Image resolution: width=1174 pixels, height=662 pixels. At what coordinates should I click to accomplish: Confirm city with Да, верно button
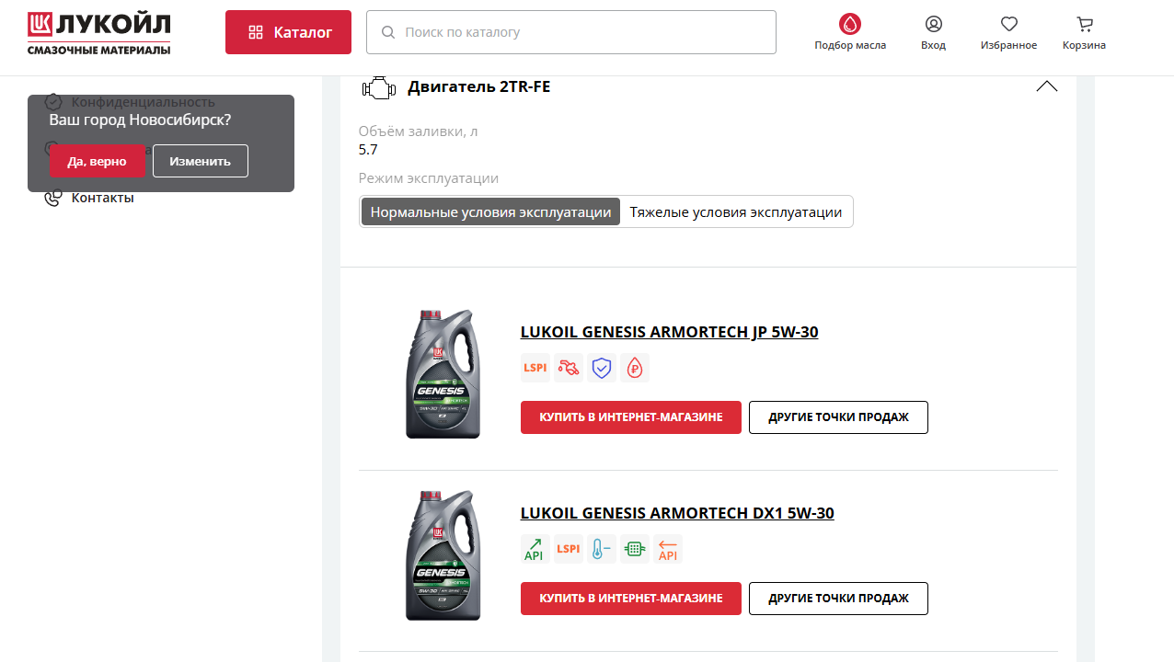(x=97, y=161)
